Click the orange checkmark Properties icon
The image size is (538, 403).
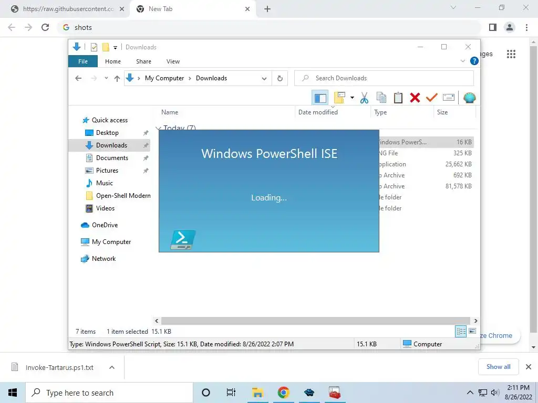pos(432,98)
